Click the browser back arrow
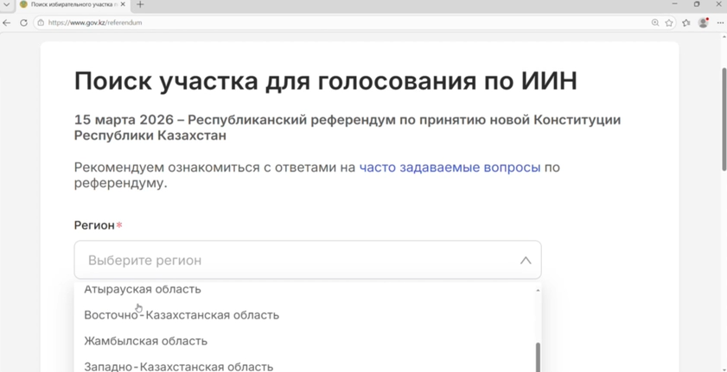The height and width of the screenshot is (372, 727). 8,22
